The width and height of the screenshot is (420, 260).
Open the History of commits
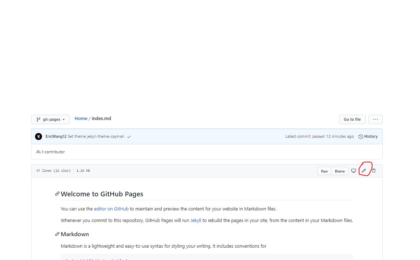tap(368, 136)
